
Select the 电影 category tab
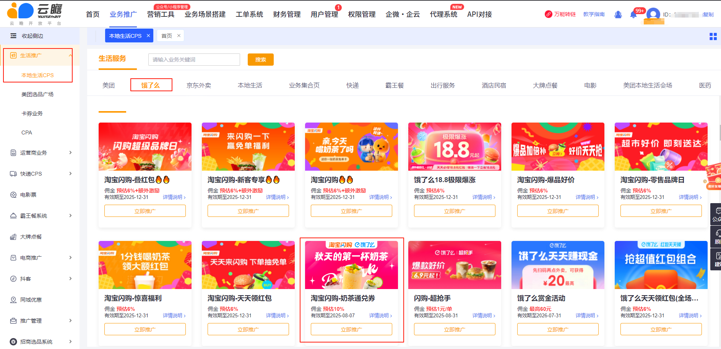590,86
